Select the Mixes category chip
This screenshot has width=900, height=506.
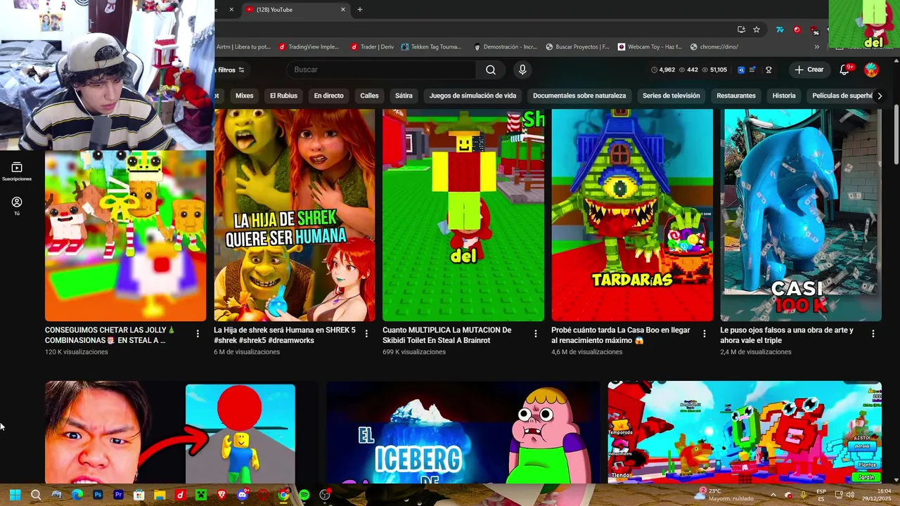244,96
